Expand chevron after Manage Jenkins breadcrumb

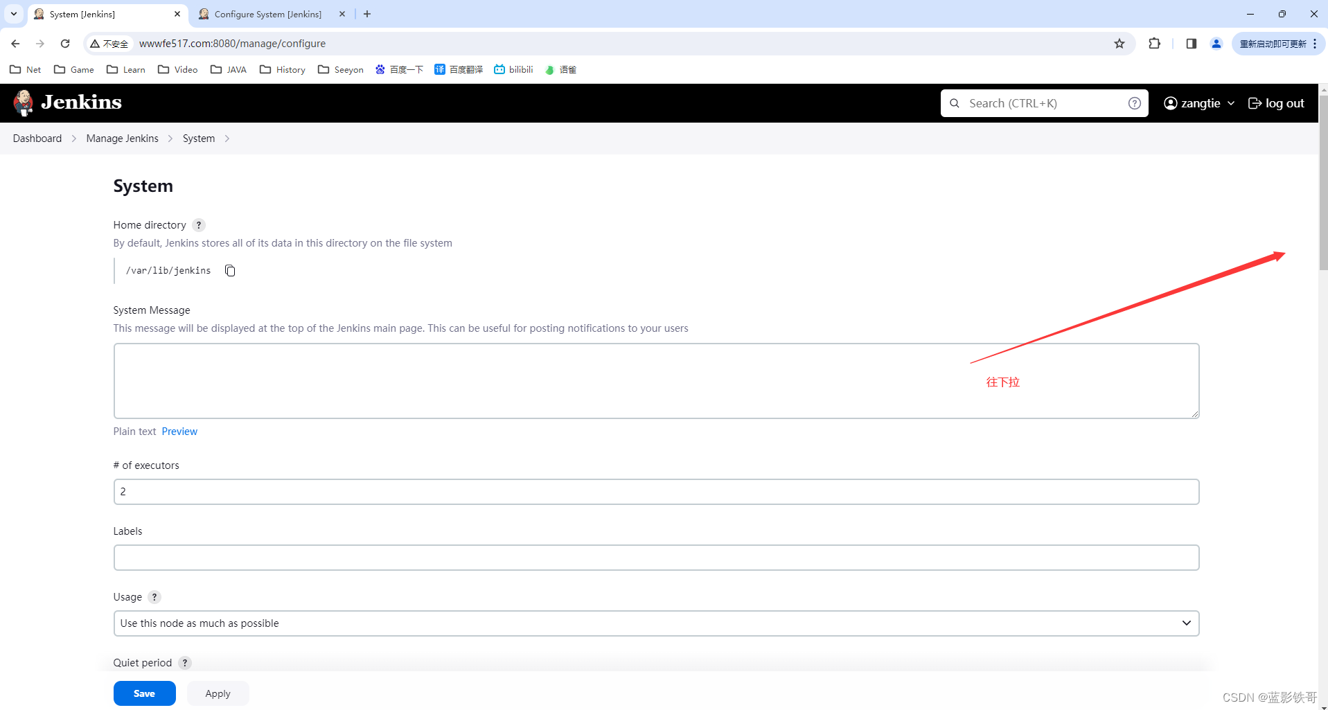pyautogui.click(x=170, y=139)
